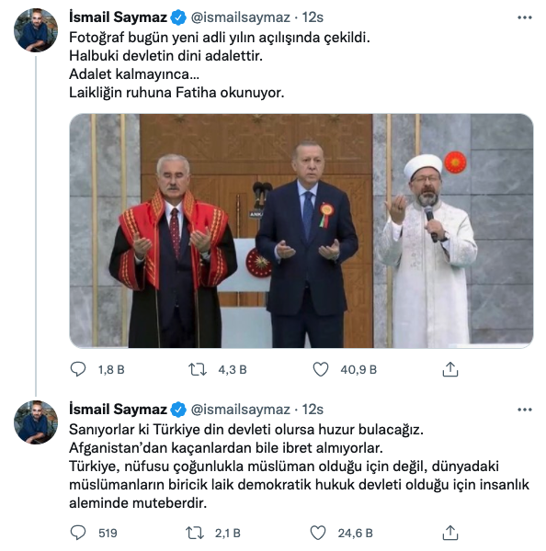The image size is (546, 551).
Task: Reply to the second tweet
Action: [x=78, y=533]
